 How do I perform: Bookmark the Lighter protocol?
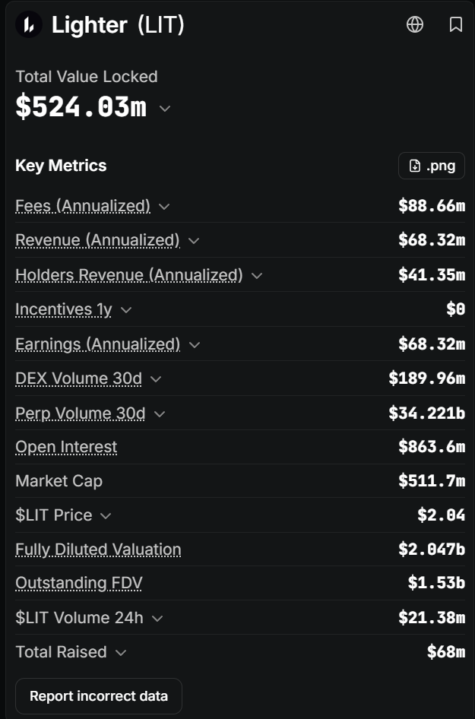click(456, 24)
